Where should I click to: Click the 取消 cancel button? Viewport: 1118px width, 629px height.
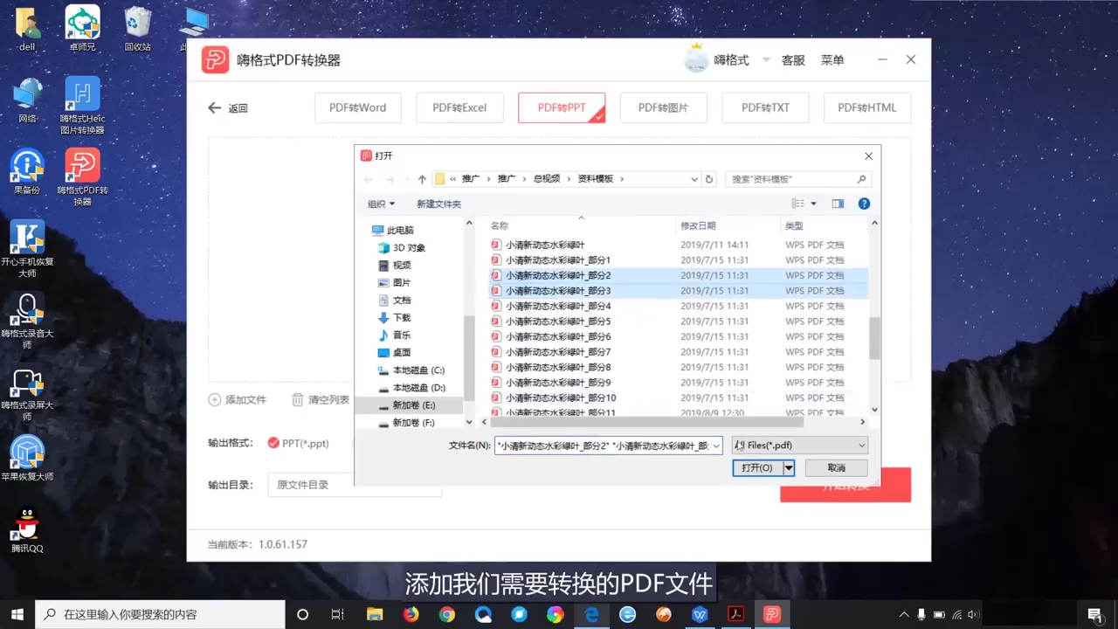836,468
